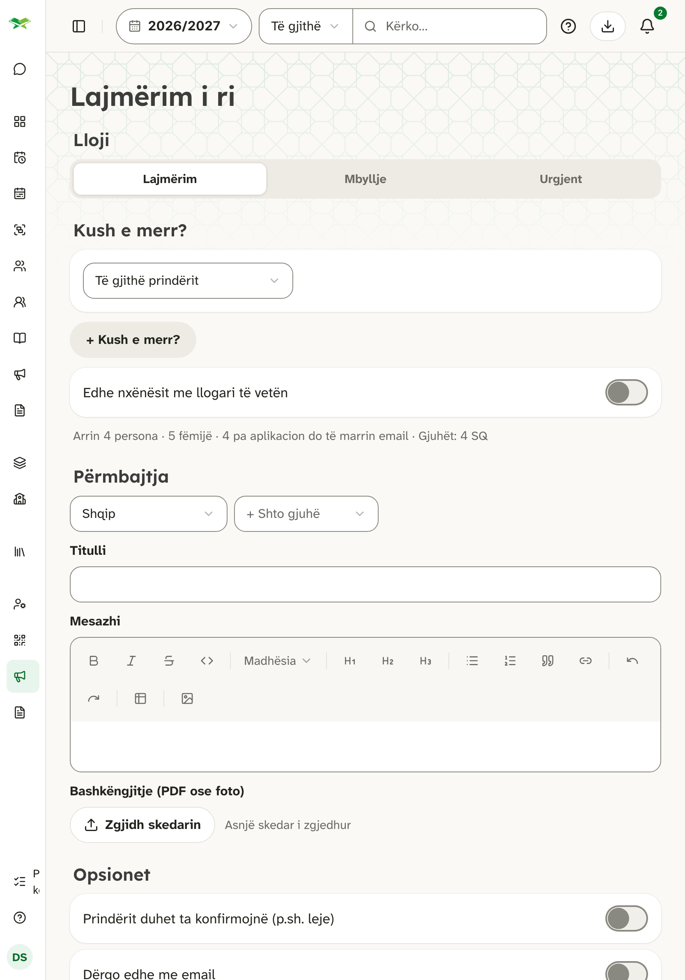Open notifications bell with badge

coord(647,26)
